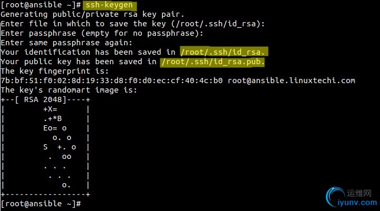
Task: Click "The key's randomart image is:" line
Action: pyautogui.click(x=68, y=90)
